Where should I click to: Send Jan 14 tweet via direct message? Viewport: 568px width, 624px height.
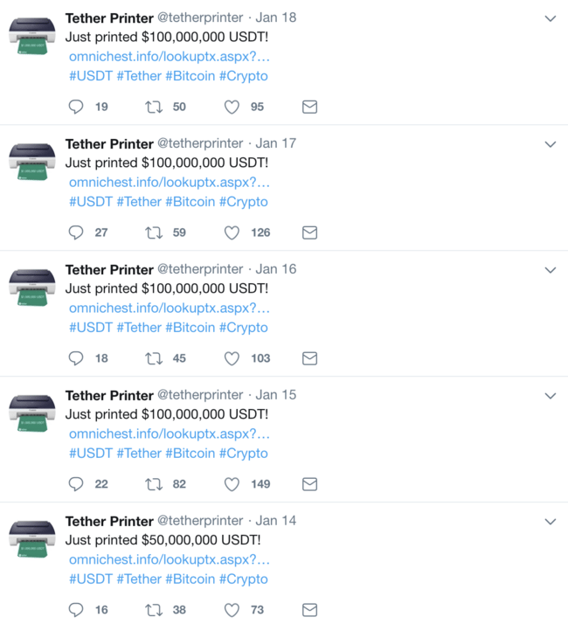pyautogui.click(x=309, y=610)
